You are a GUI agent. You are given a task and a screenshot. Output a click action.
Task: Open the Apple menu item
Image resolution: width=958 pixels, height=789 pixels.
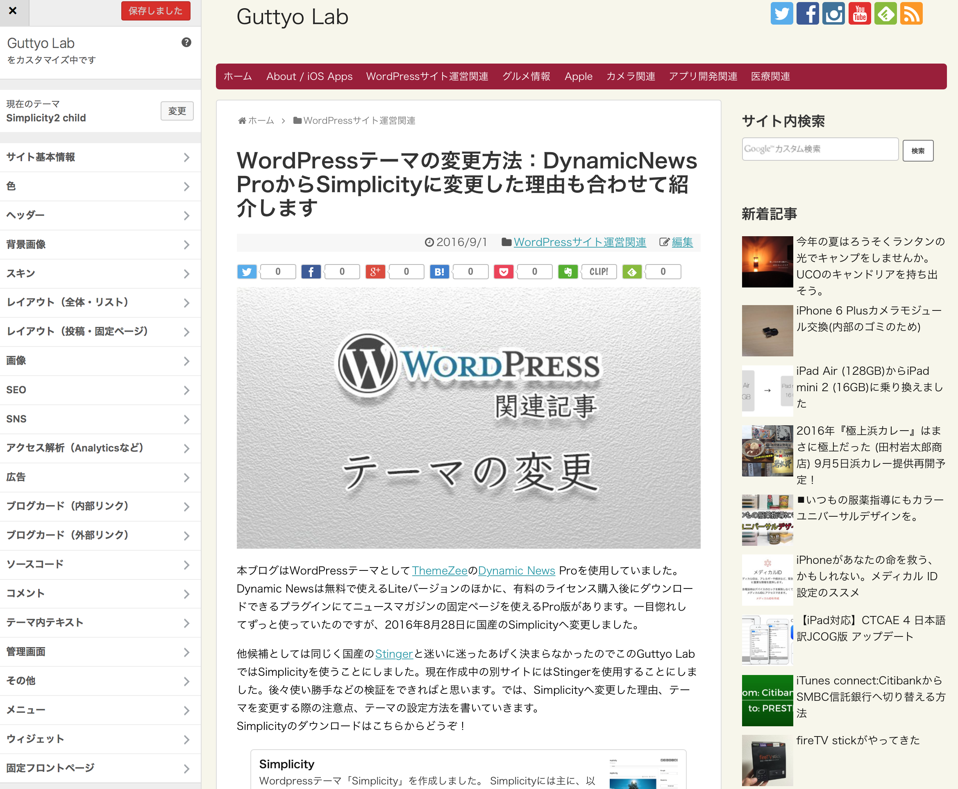pyautogui.click(x=579, y=76)
